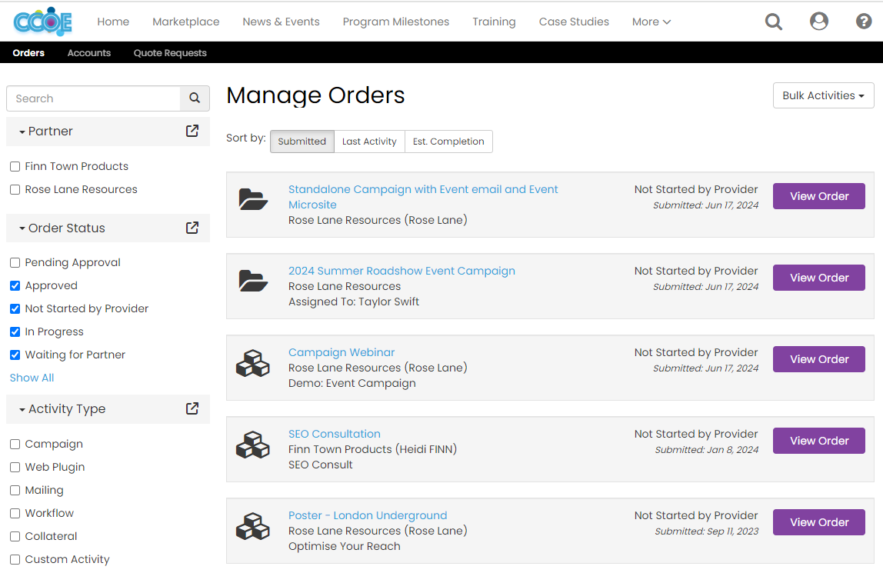Switch to Quote Requests tab
883x573 pixels.
(x=170, y=53)
